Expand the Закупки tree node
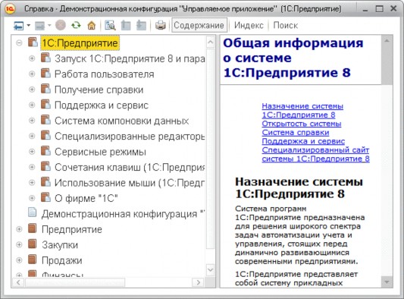Screen dimensions: 404x299 point(19,244)
